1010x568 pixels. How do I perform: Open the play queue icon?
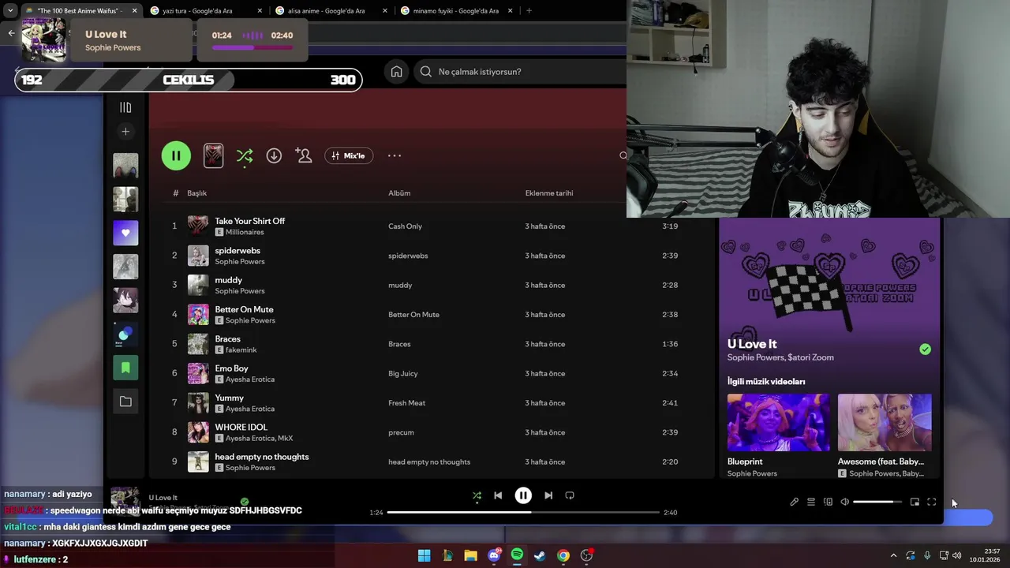tap(810, 502)
